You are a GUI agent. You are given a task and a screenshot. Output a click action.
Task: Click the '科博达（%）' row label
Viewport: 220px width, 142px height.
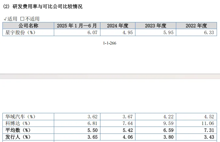18,123
